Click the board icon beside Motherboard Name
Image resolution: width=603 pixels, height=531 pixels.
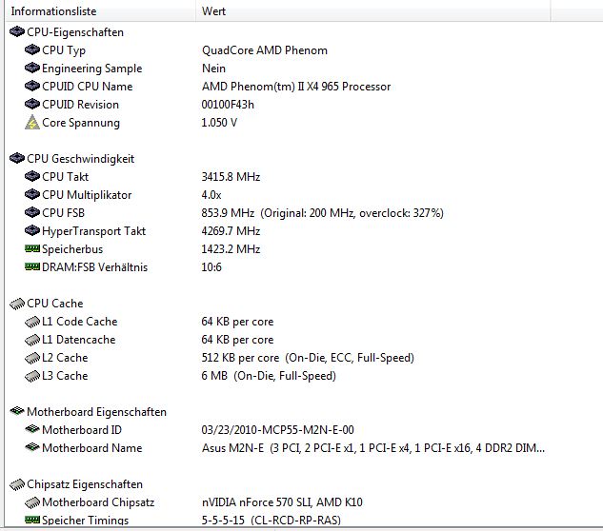[x=32, y=447]
